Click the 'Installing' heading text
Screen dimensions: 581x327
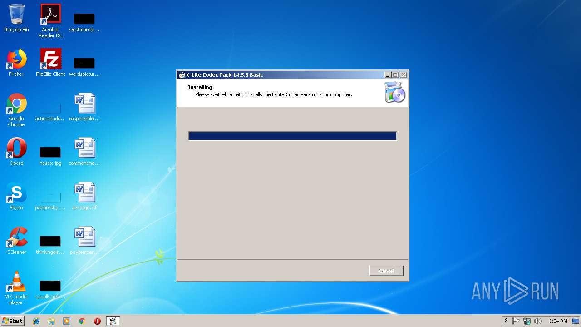200,87
